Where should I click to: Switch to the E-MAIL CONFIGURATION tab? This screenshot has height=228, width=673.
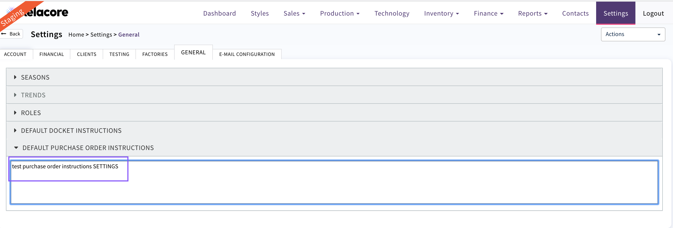247,54
